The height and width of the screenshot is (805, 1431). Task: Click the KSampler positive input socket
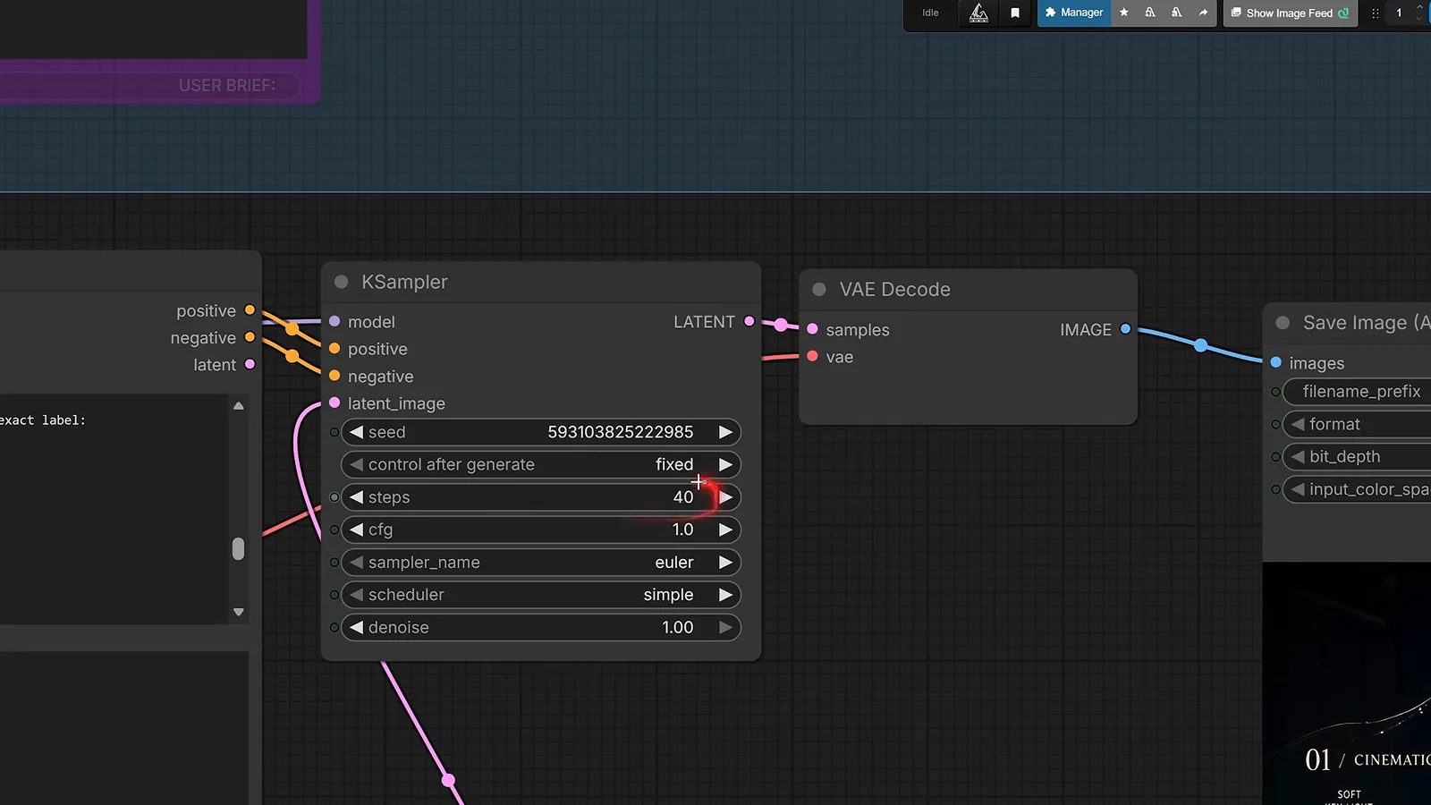(334, 349)
